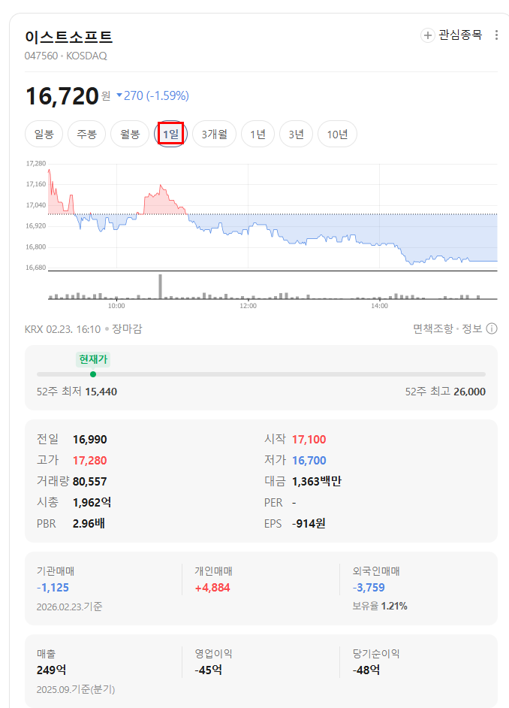Click the 2026.02.23.기준 date text
Viewport: 509px width, 708px height.
69,607
